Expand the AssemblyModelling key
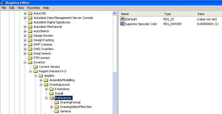 (41, 80)
